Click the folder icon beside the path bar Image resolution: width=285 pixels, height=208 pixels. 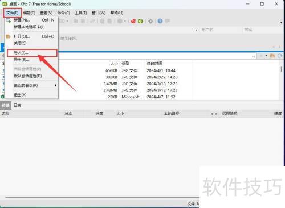[272, 56]
